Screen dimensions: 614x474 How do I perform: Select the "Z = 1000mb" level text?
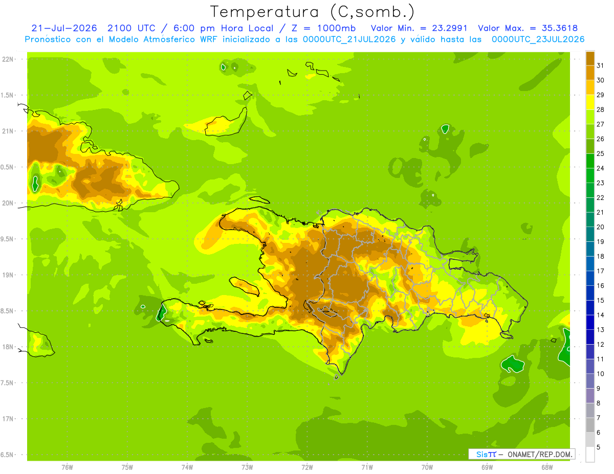[x=323, y=28]
